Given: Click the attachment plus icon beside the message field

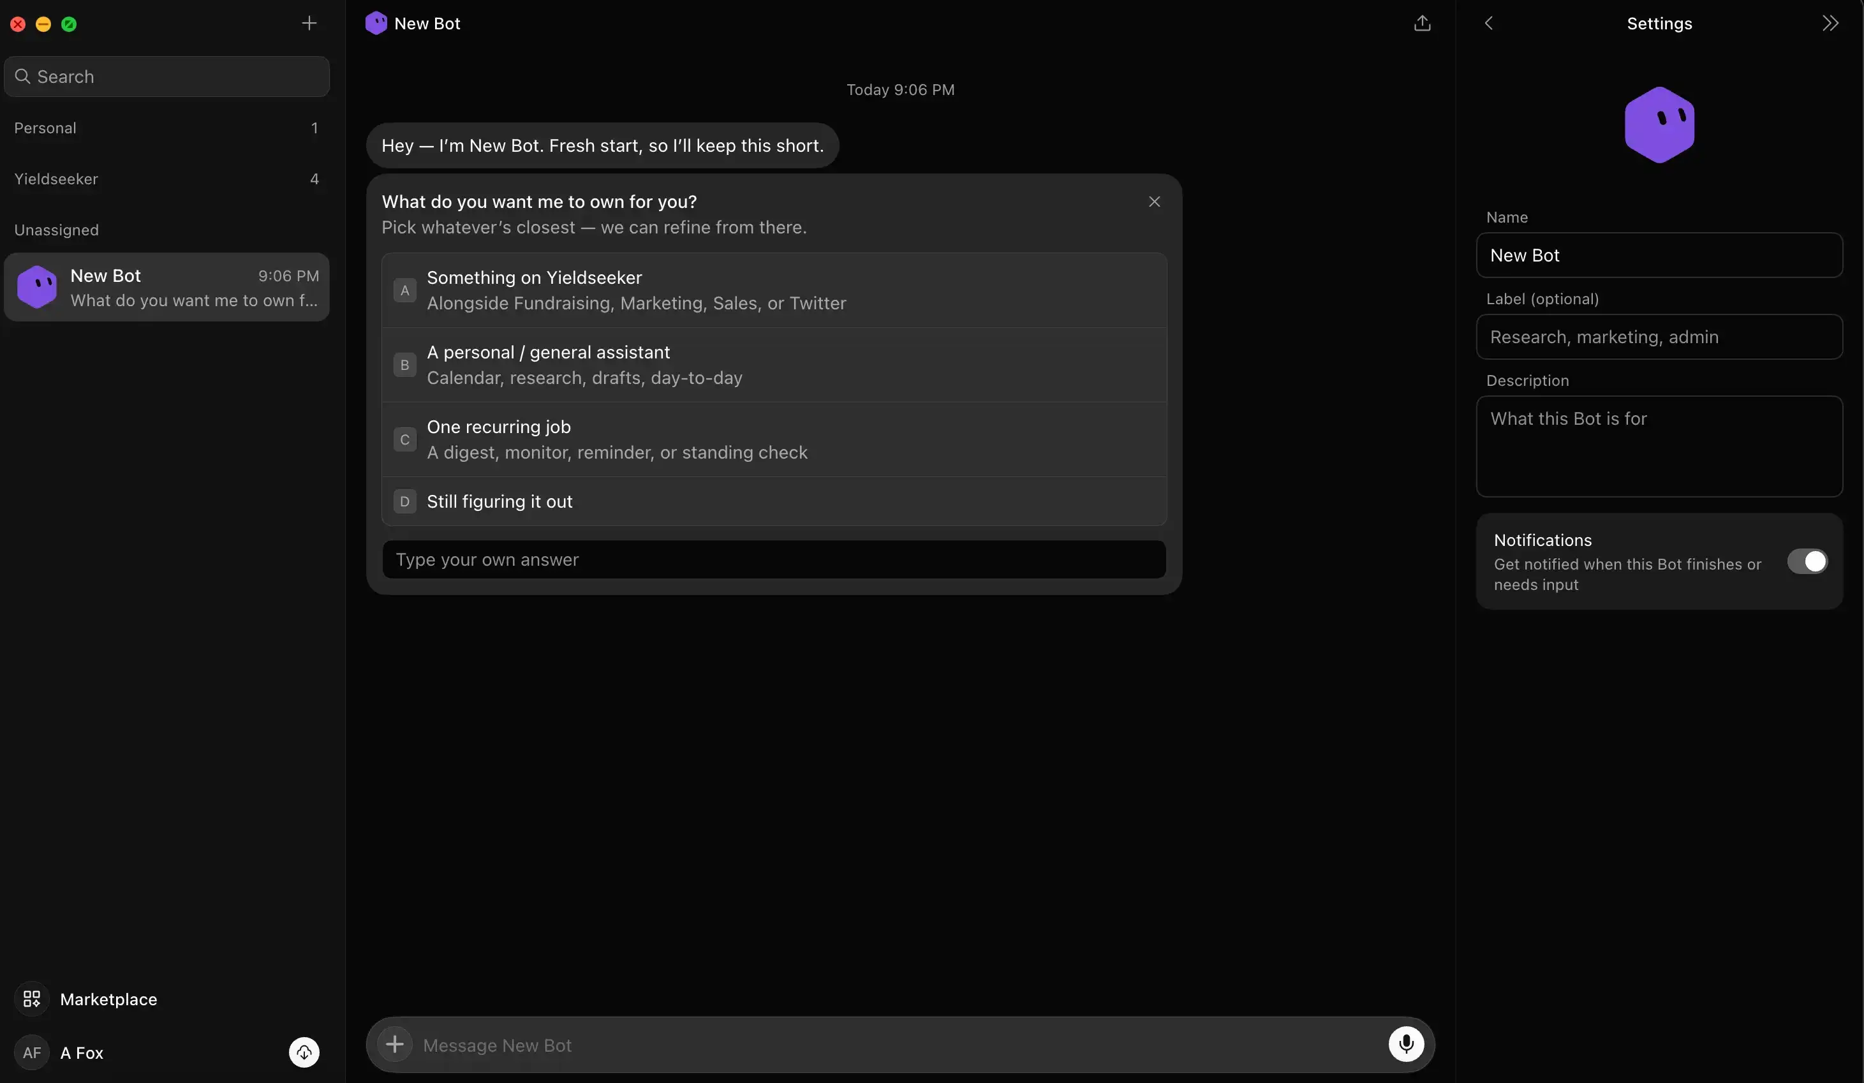Looking at the screenshot, I should point(395,1045).
